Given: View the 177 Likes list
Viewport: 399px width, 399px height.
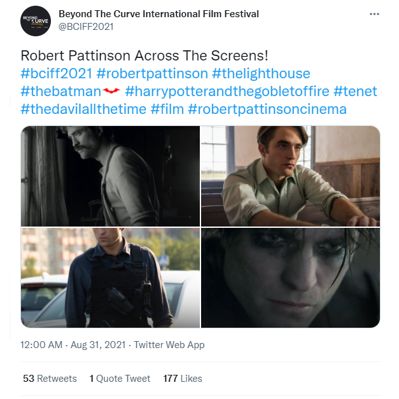Looking at the screenshot, I should coord(183,378).
